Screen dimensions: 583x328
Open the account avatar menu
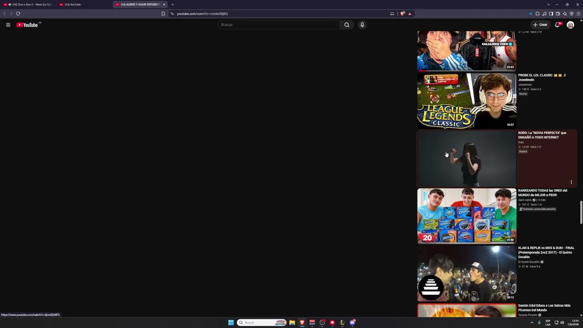tap(570, 25)
